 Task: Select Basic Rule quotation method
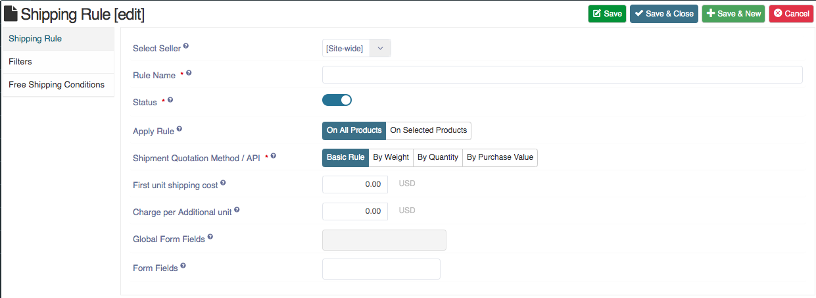(x=345, y=157)
